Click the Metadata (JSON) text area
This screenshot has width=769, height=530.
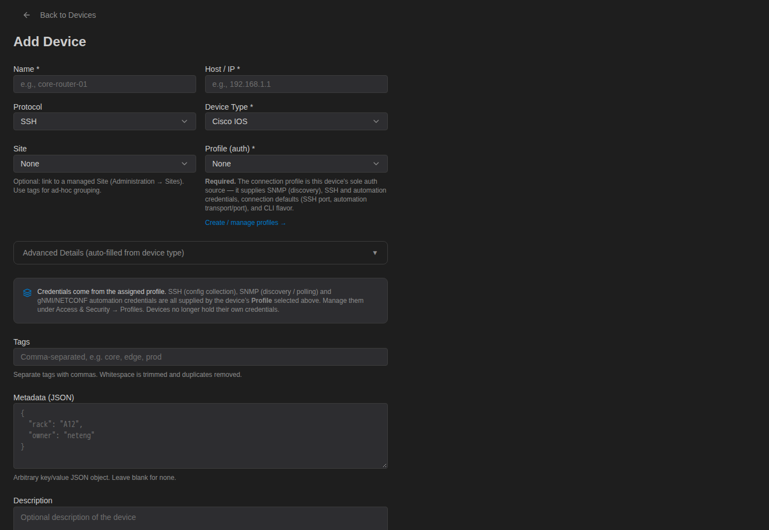(x=201, y=436)
